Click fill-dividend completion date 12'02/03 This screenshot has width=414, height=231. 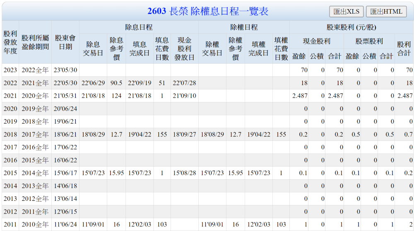pos(140,224)
